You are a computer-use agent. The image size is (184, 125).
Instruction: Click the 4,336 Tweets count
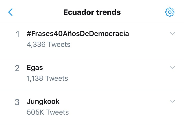pos(49,44)
